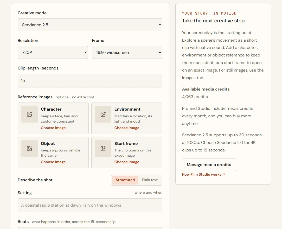Click the 'optional · no extra cost' note
The width and height of the screenshot is (282, 229).
click(x=75, y=97)
